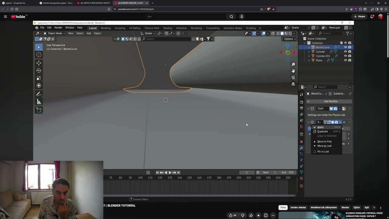Open the Tool properties tab

point(301,95)
